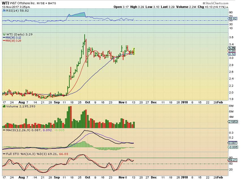Click the red MA(10) legend line marker

(4, 41)
